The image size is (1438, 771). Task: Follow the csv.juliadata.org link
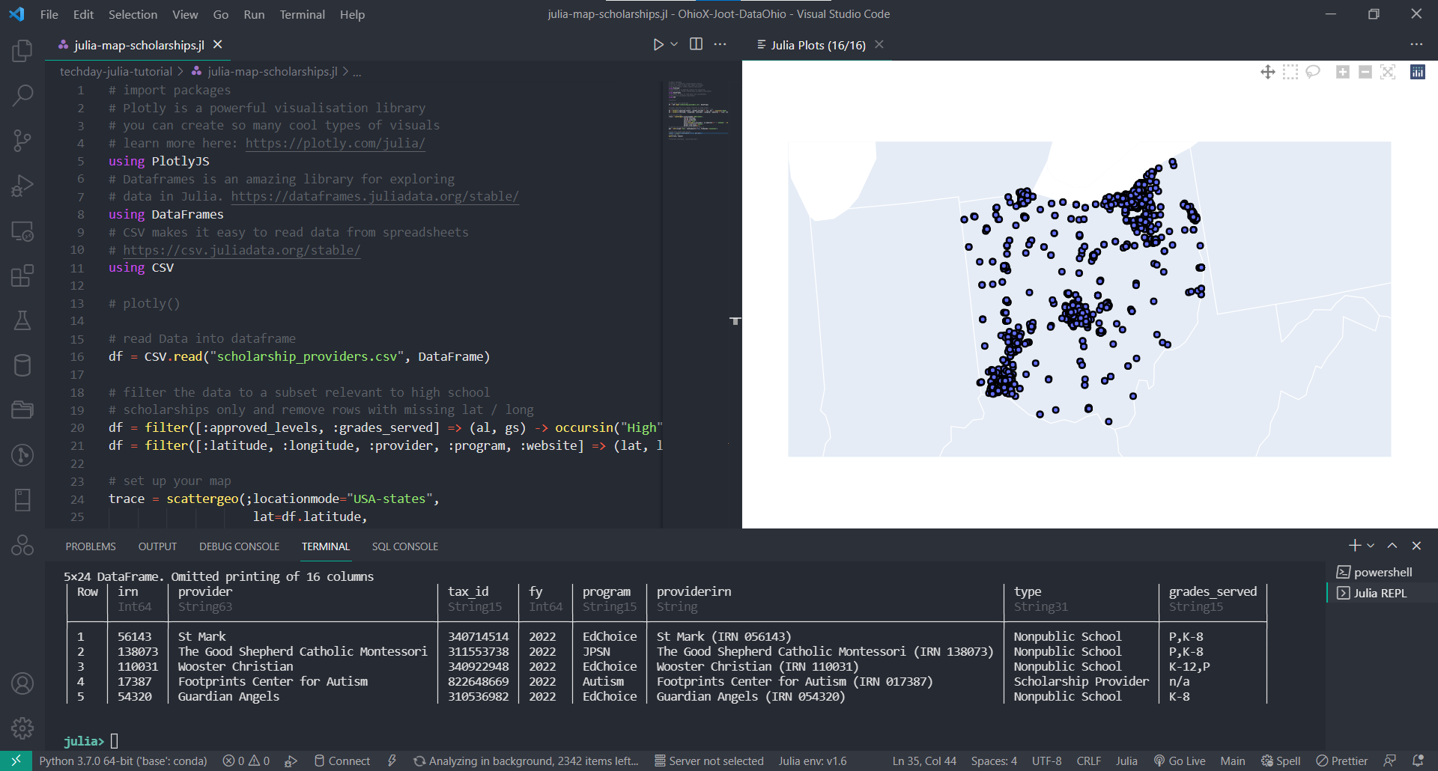pyautogui.click(x=241, y=250)
